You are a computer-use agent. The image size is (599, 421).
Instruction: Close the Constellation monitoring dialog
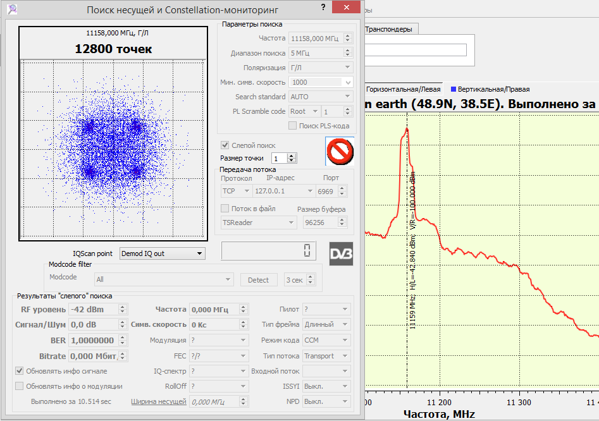click(x=346, y=7)
